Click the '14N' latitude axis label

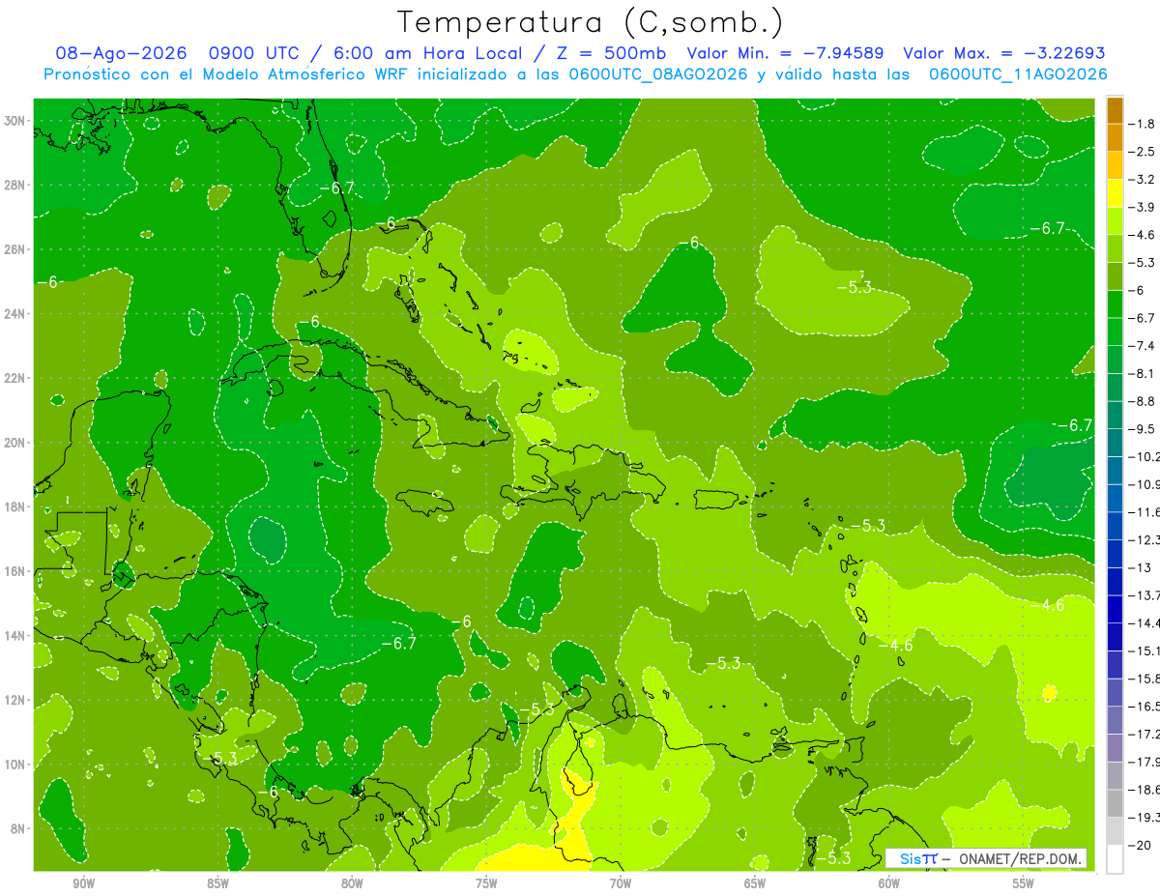pos(16,636)
